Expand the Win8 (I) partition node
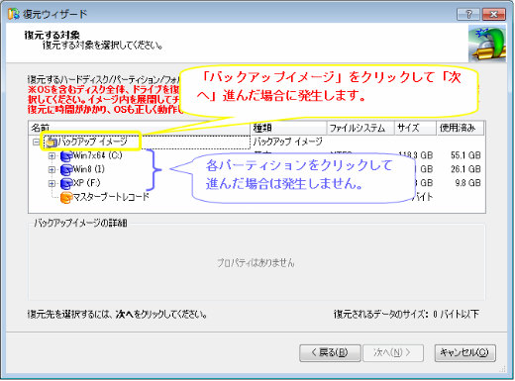This screenshot has width=515, height=381. coord(51,170)
